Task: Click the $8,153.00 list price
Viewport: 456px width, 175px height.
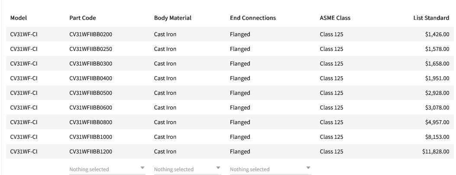Action: pos(437,137)
